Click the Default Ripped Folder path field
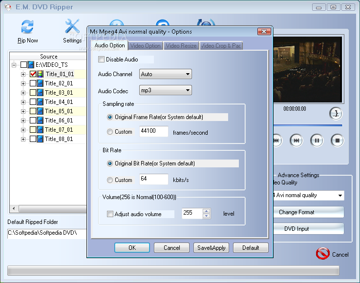The image size is (360, 283). [x=47, y=233]
